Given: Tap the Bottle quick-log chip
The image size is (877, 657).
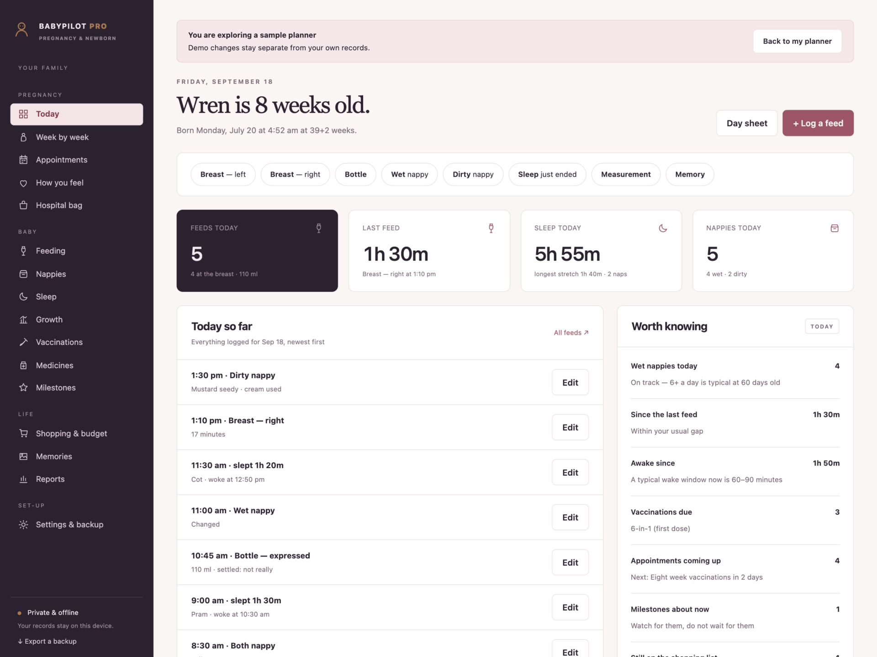Looking at the screenshot, I should [x=355, y=174].
